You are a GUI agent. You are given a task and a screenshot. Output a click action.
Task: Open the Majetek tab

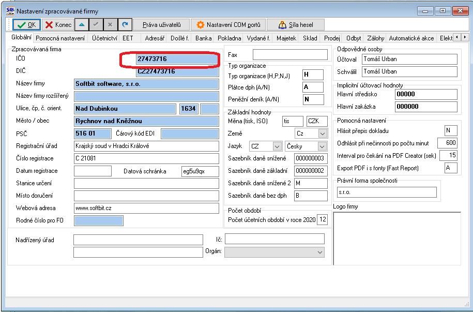pos(286,38)
